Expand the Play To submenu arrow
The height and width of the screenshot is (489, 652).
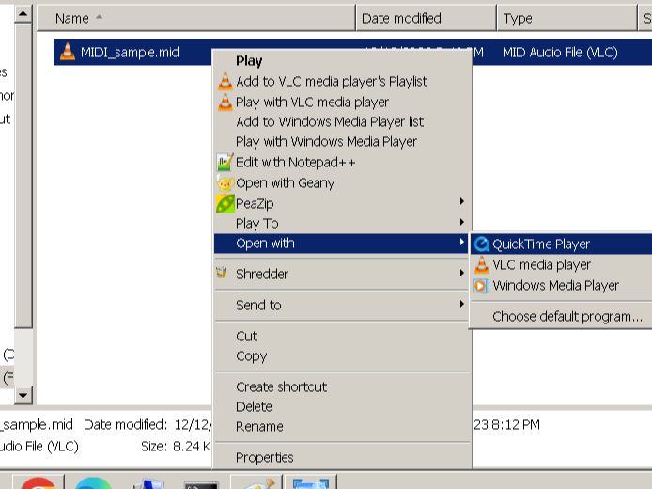point(461,222)
